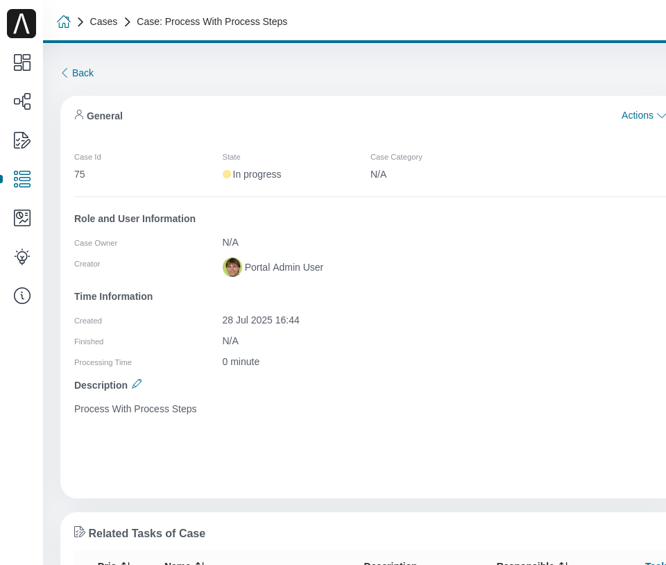666x565 pixels.
Task: Open the Cases breadcrumb entry
Action: coord(103,22)
